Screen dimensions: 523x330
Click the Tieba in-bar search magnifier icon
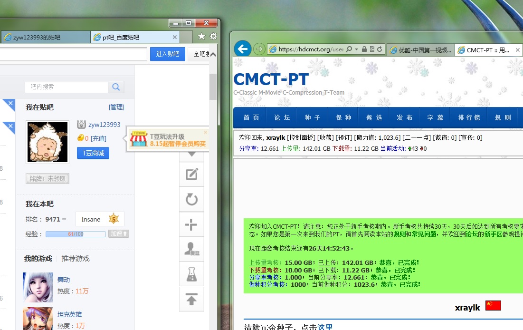[116, 87]
